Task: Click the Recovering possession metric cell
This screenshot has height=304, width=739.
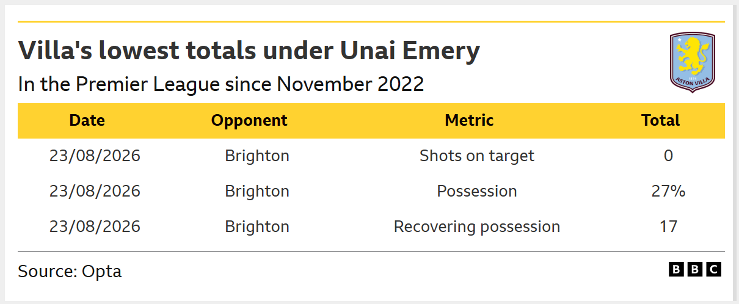Action: tap(477, 226)
